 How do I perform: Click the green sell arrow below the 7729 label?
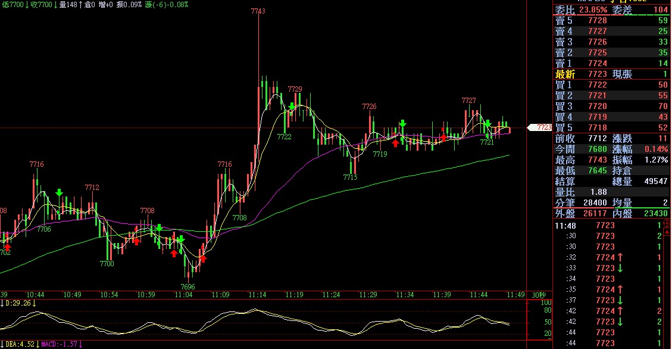[292, 106]
